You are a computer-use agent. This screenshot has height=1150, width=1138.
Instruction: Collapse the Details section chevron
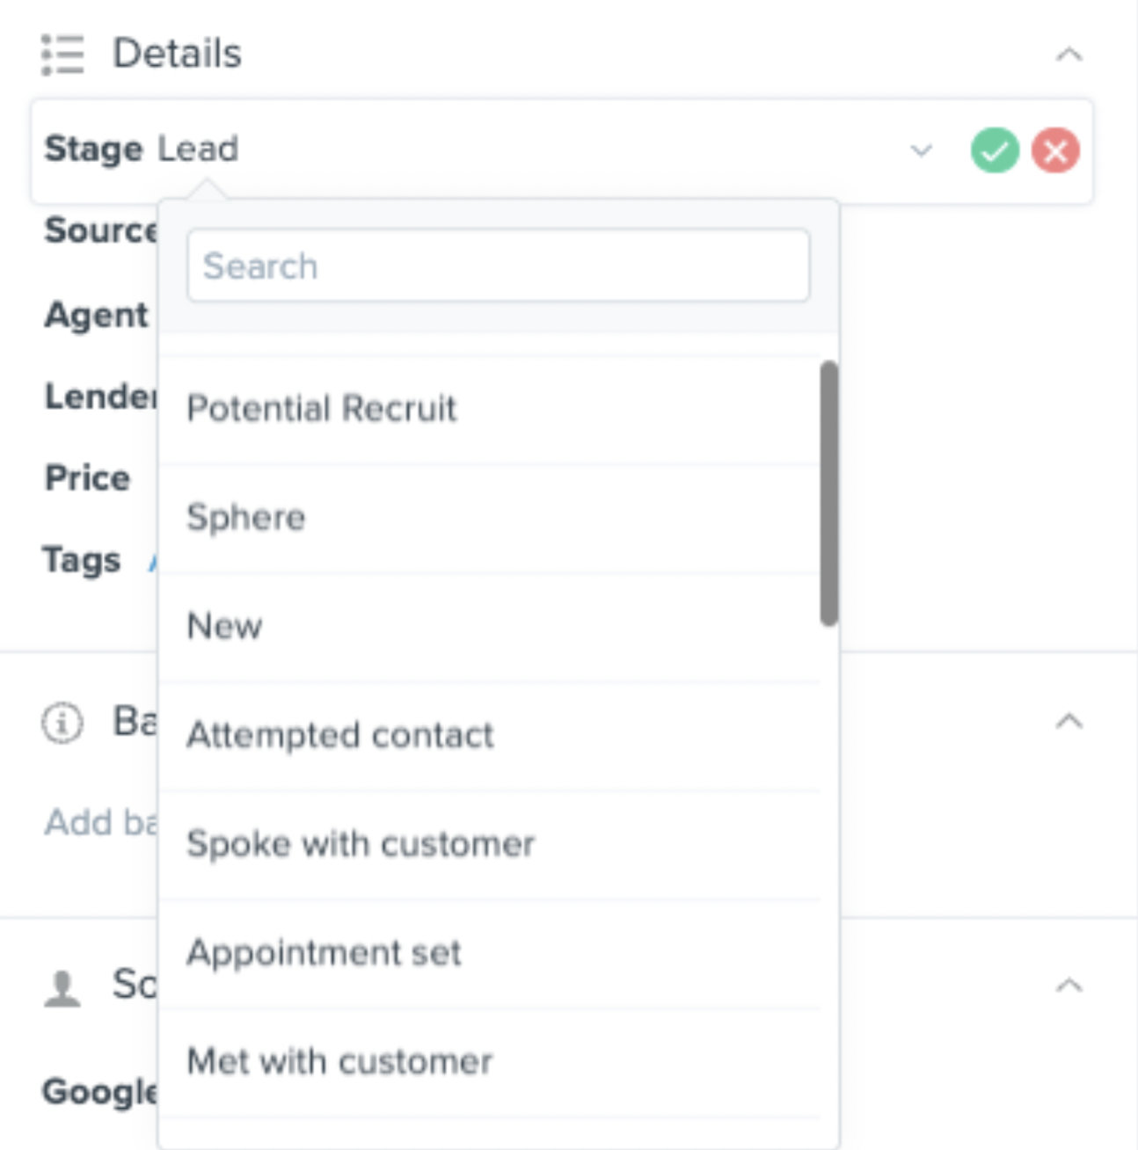(x=1069, y=55)
